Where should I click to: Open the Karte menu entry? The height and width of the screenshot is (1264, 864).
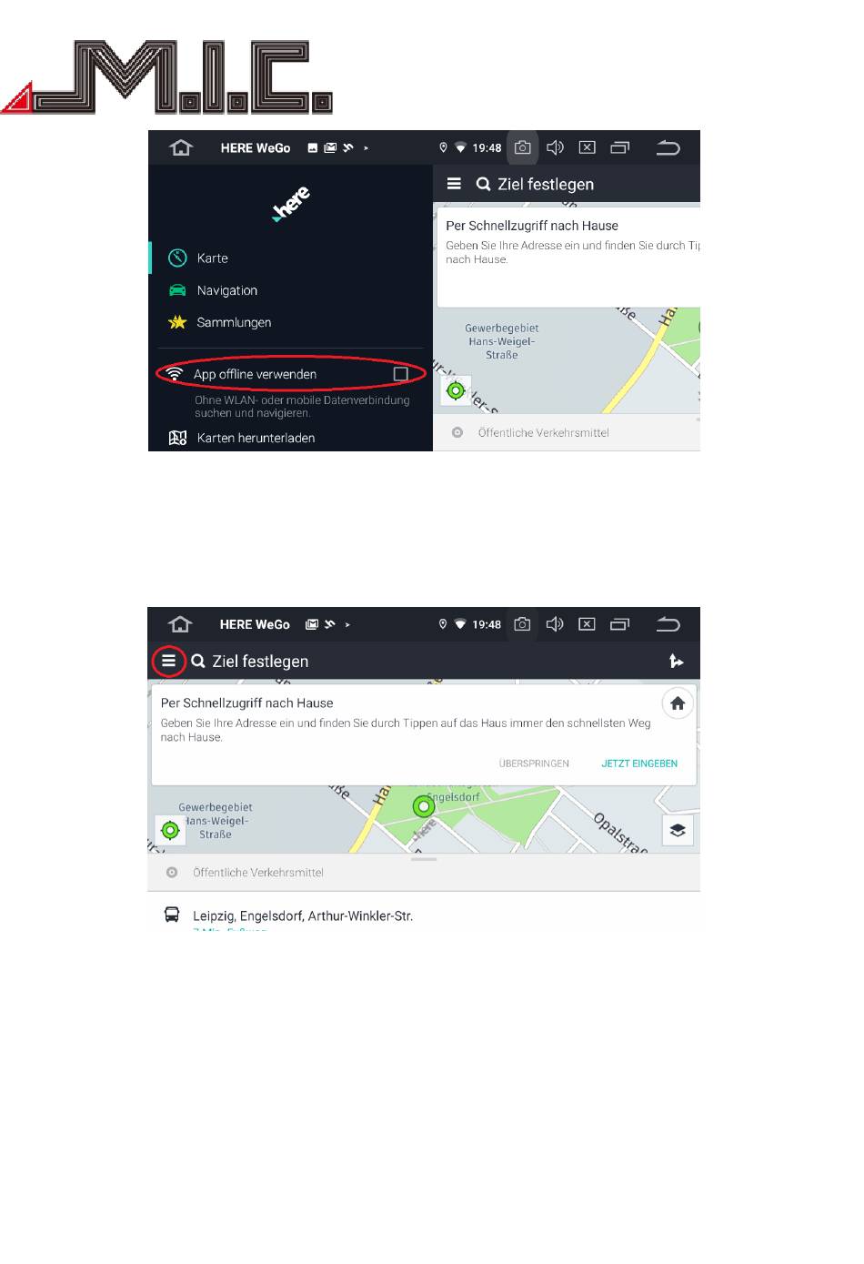click(x=213, y=258)
